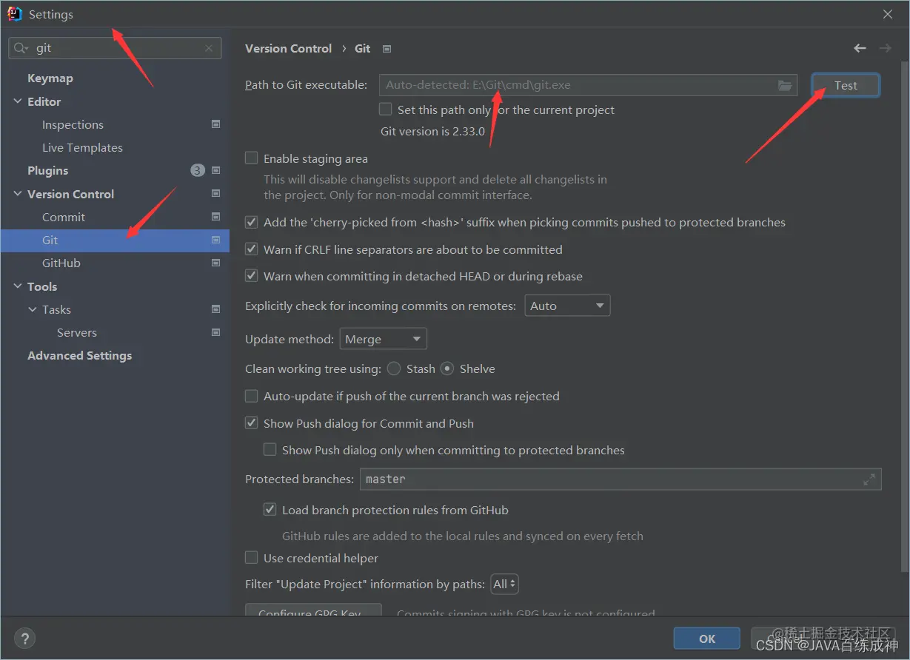This screenshot has width=910, height=660.
Task: Click the OK button
Action: 707,639
